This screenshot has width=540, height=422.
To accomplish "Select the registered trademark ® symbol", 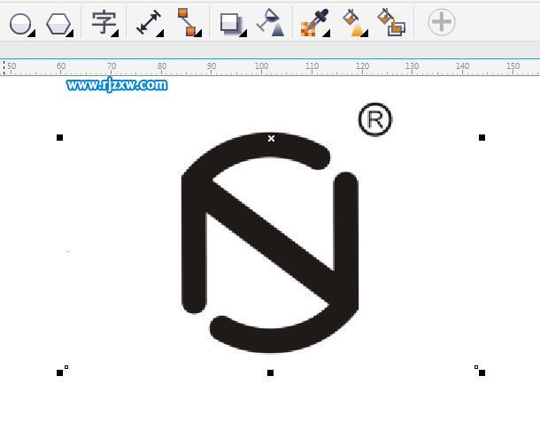I will pyautogui.click(x=375, y=119).
